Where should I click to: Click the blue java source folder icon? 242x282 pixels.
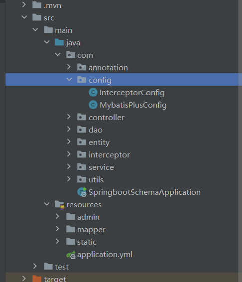pos(59,42)
